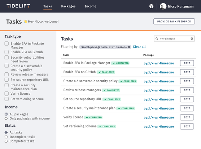Click Completed badge beside Review release managers
201x149 pixels.
(111, 90)
